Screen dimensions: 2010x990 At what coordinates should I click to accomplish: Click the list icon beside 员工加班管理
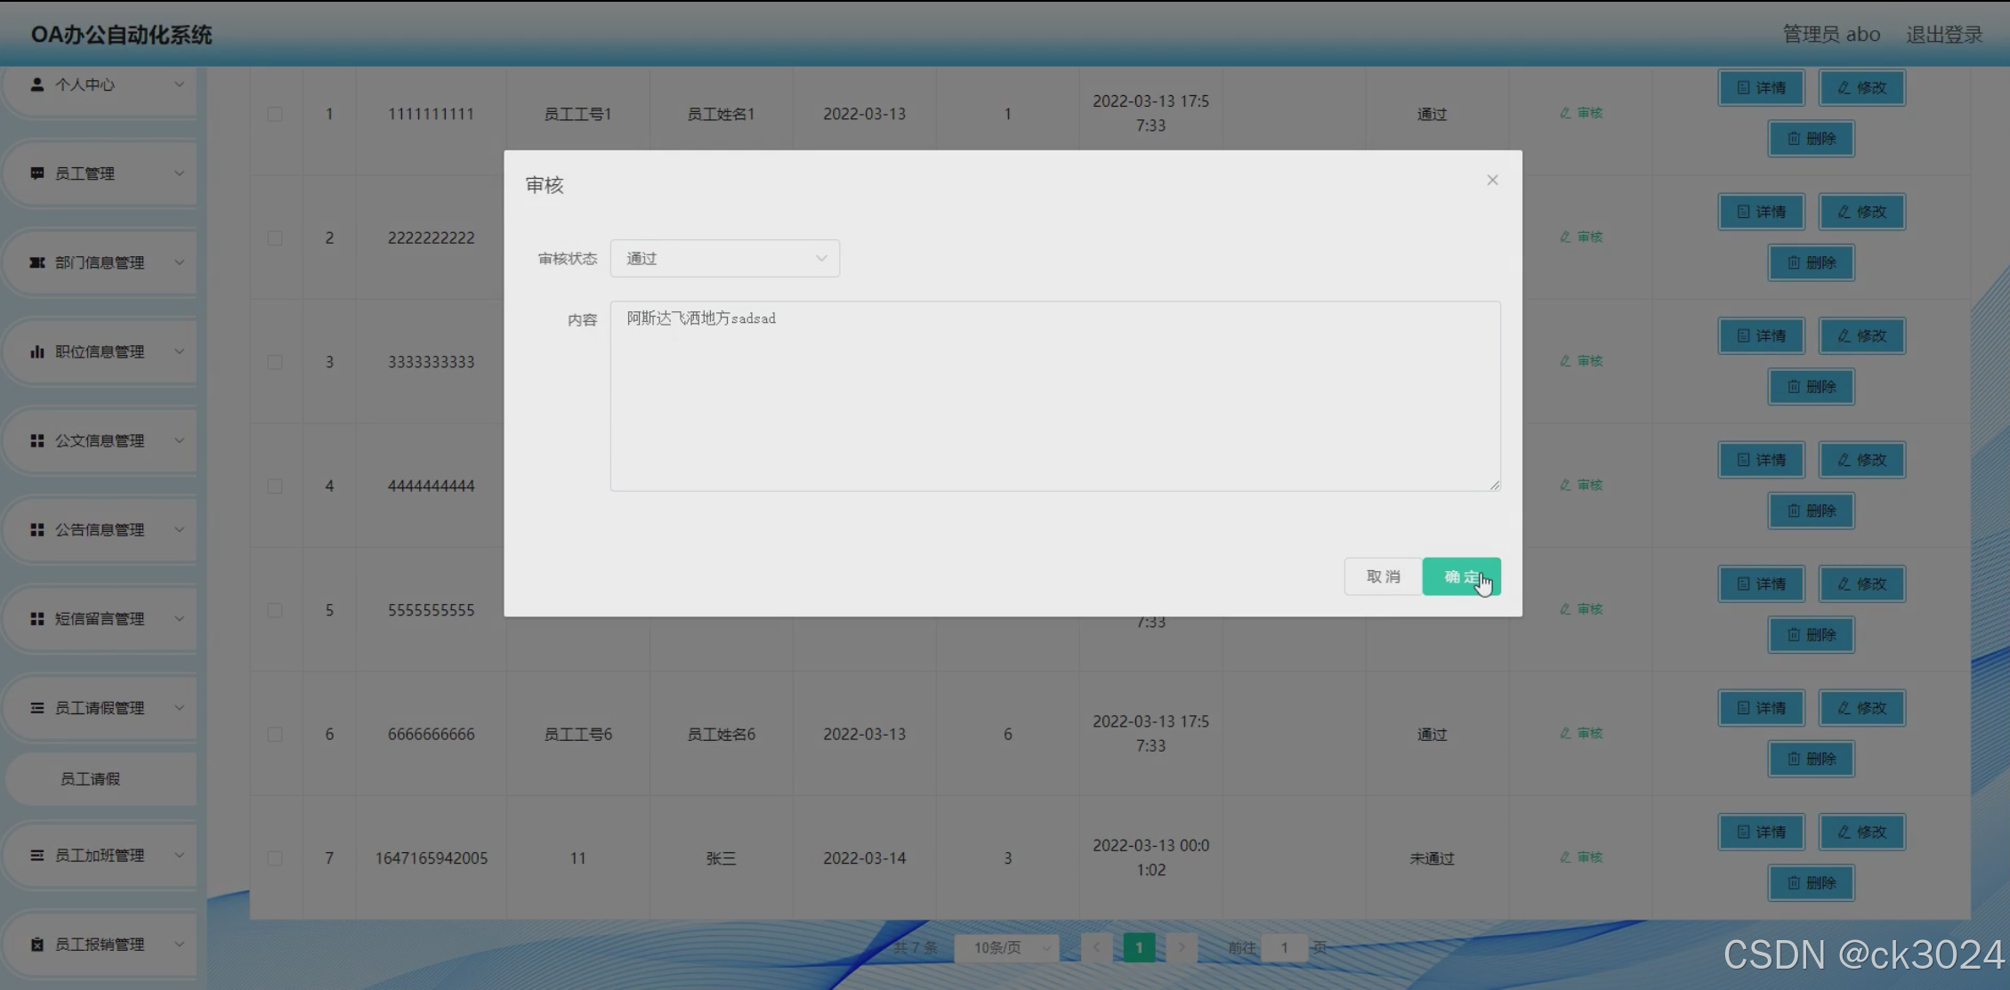pos(36,855)
